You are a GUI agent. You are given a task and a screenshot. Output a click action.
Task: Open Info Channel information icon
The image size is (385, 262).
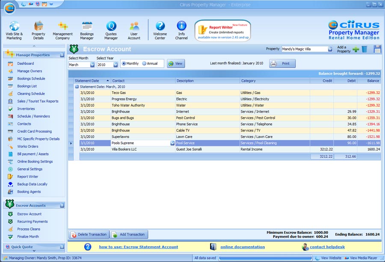[x=181, y=26]
